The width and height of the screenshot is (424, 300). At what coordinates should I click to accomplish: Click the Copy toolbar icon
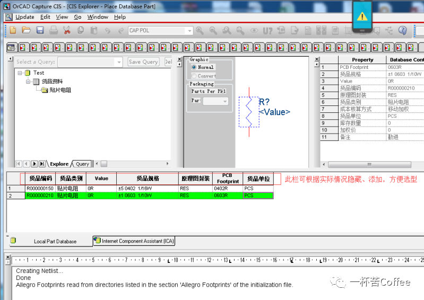tap(80, 30)
